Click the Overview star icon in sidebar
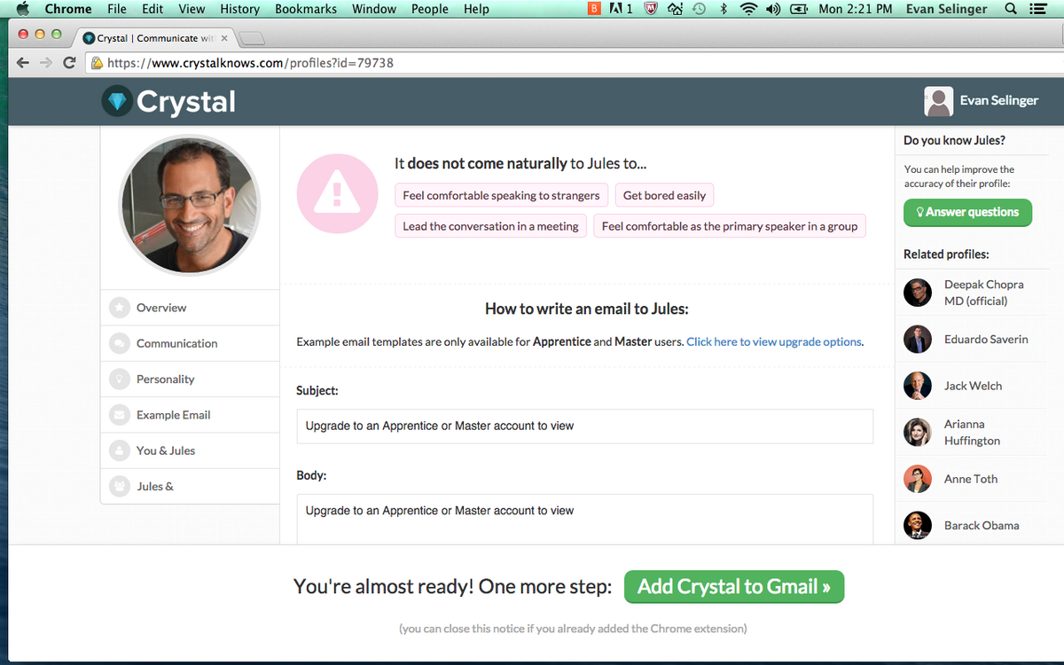The height and width of the screenshot is (665, 1064). tap(119, 308)
